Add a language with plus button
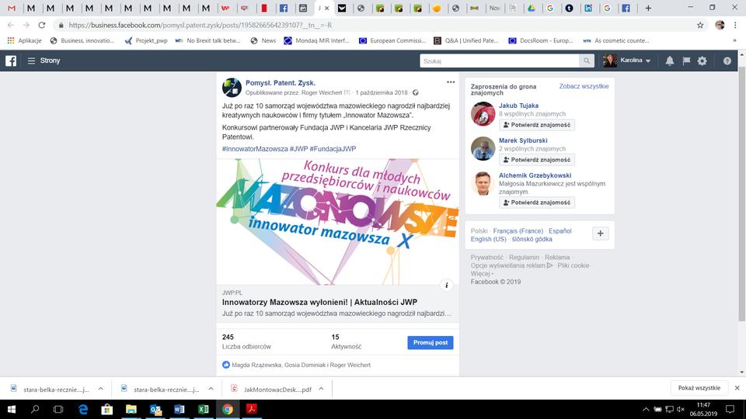 coord(600,234)
